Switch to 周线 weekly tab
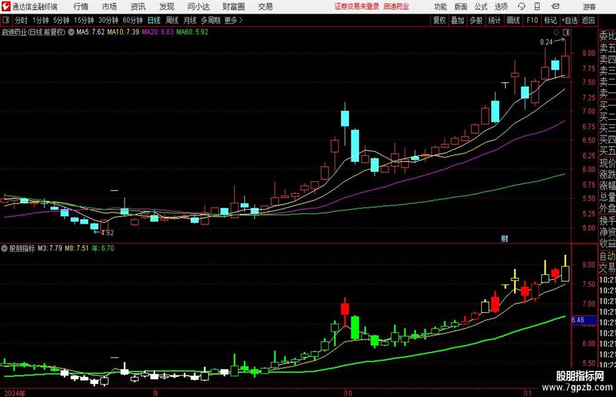This screenshot has height=397, width=616. [172, 20]
